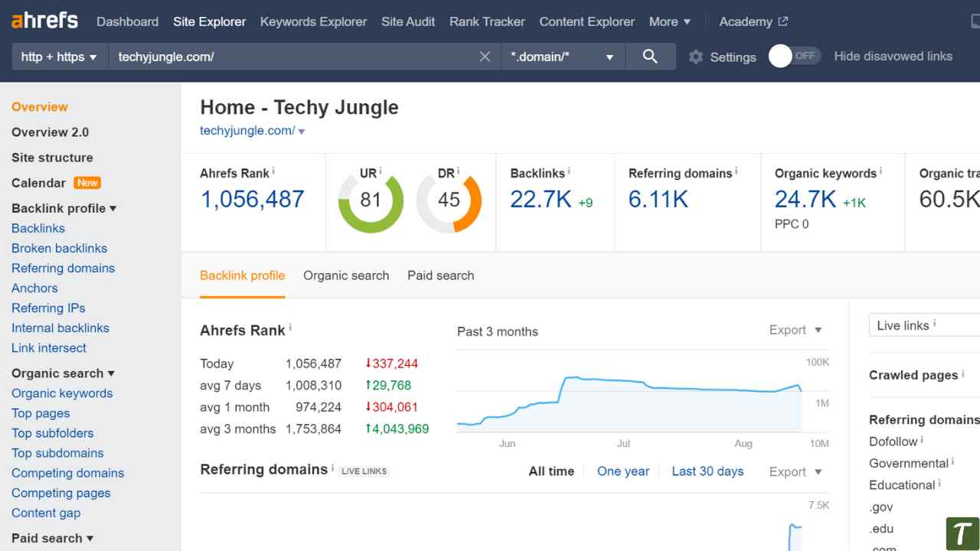Click info icon next to Ahrefs Rank metric
The width and height of the screenshot is (980, 551).
[x=274, y=171]
